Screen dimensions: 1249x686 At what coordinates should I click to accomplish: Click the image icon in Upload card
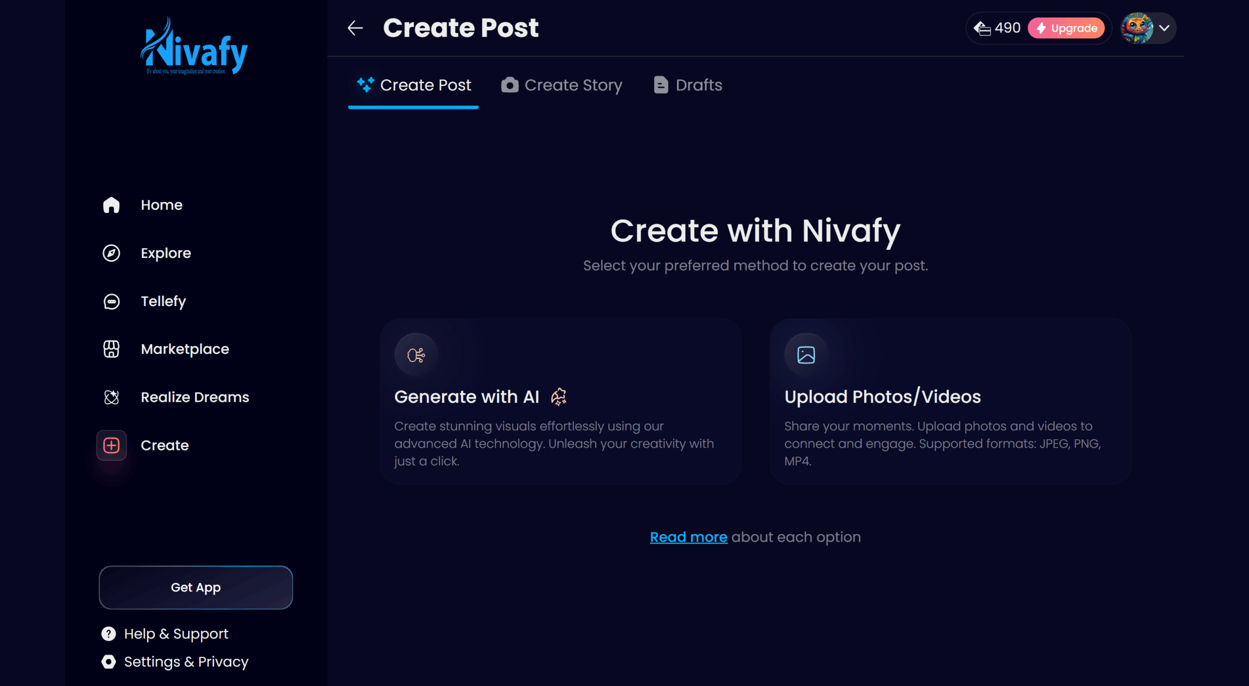tap(806, 355)
